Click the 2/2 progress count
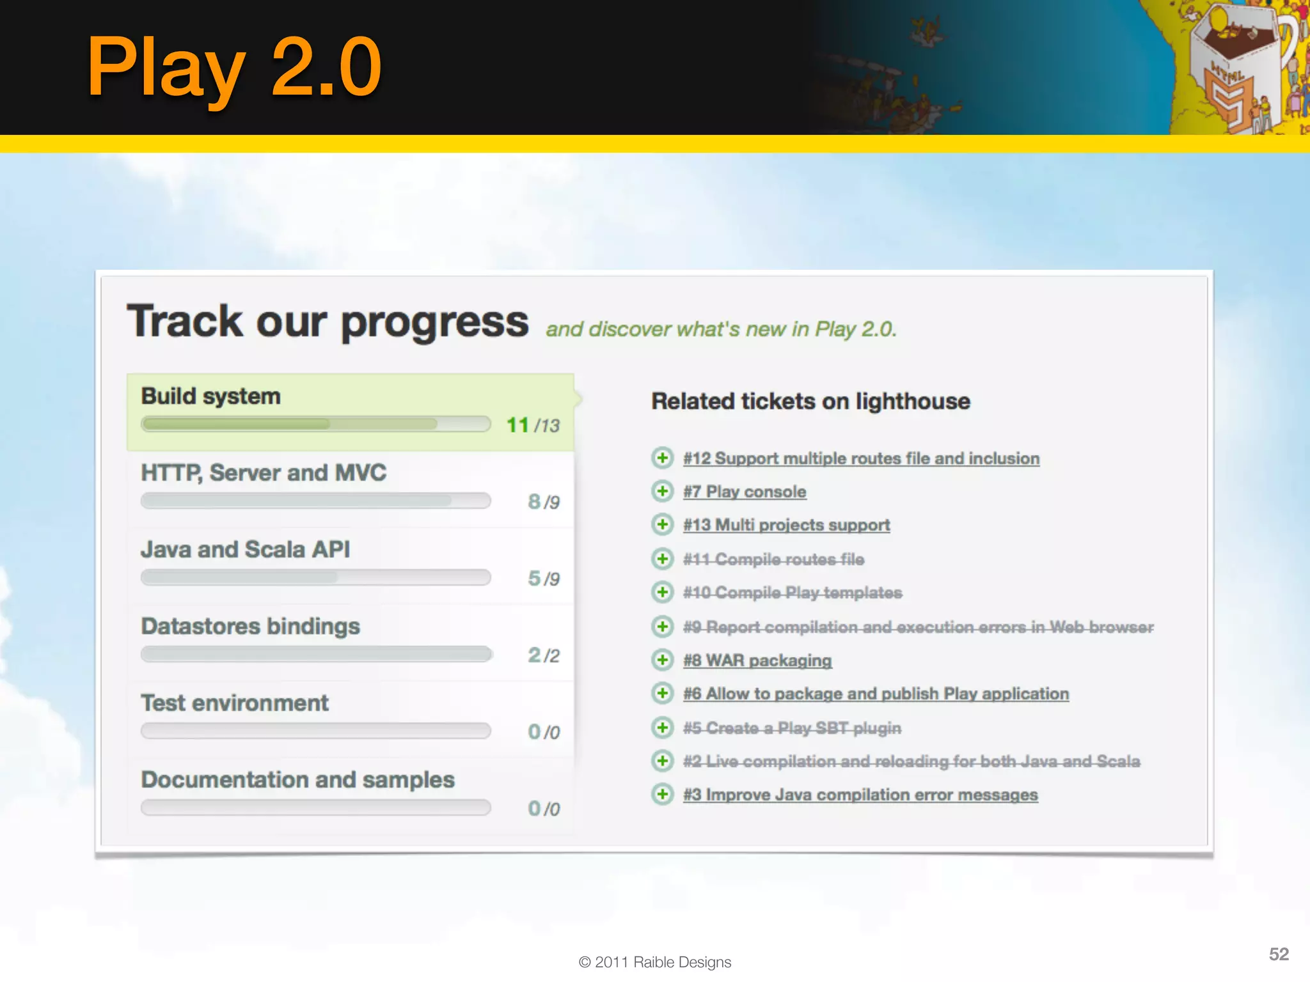Image resolution: width=1310 pixels, height=982 pixels. (x=544, y=655)
